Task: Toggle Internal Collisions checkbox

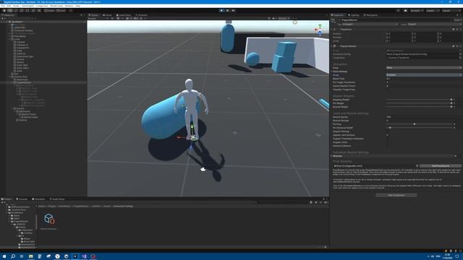Action: point(388,146)
